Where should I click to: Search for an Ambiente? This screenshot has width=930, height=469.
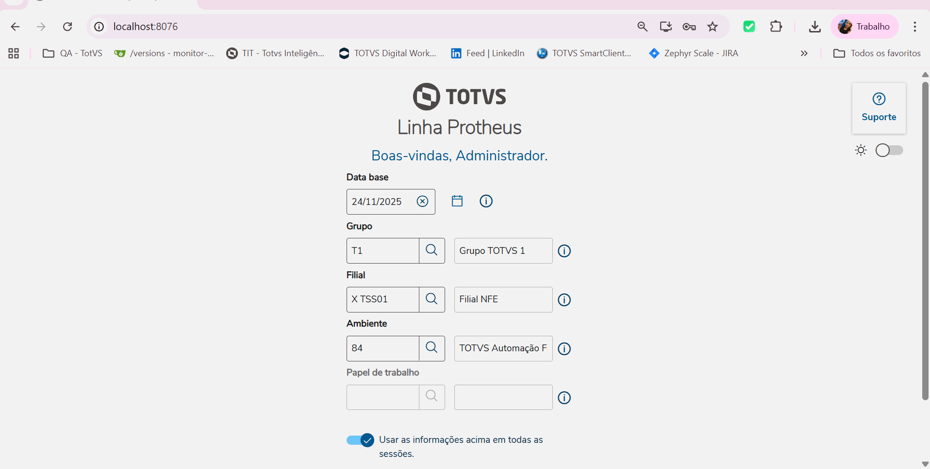(432, 348)
